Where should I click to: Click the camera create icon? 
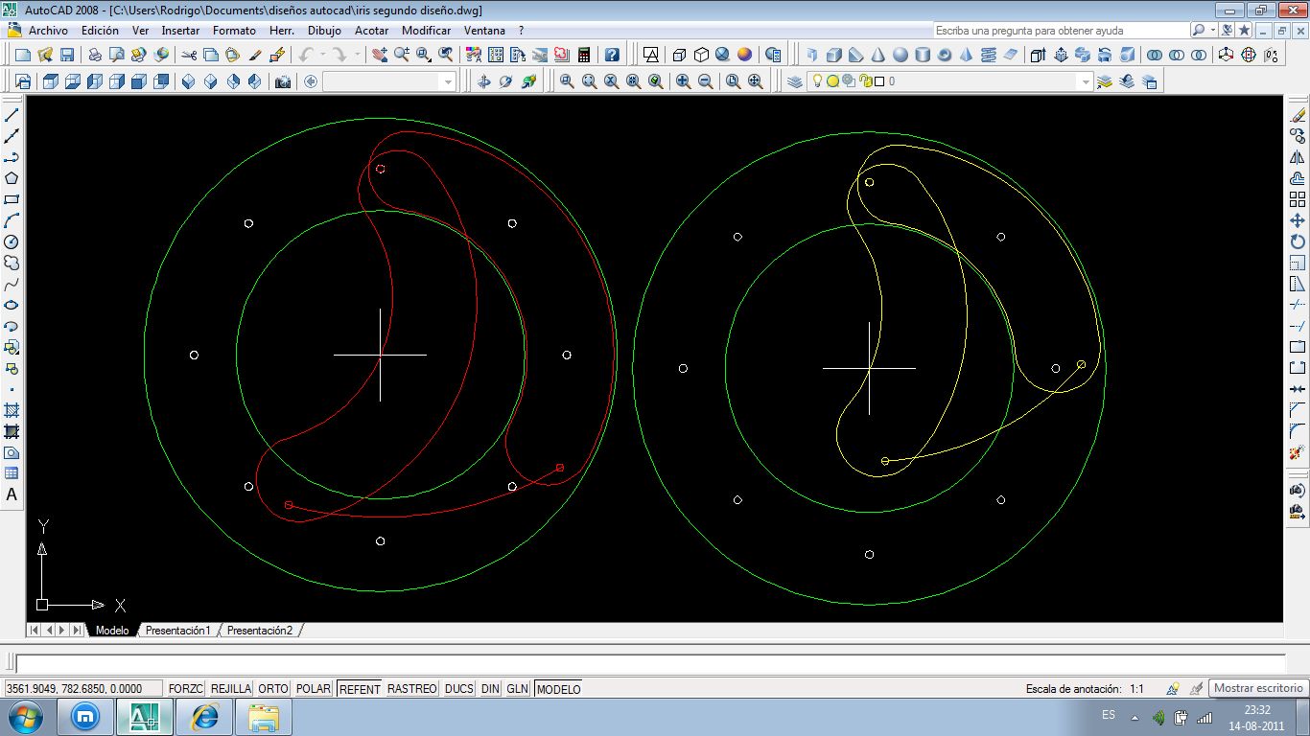point(283,81)
